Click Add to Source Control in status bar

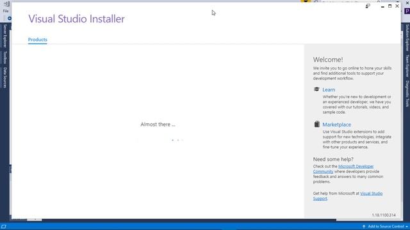pos(386,226)
